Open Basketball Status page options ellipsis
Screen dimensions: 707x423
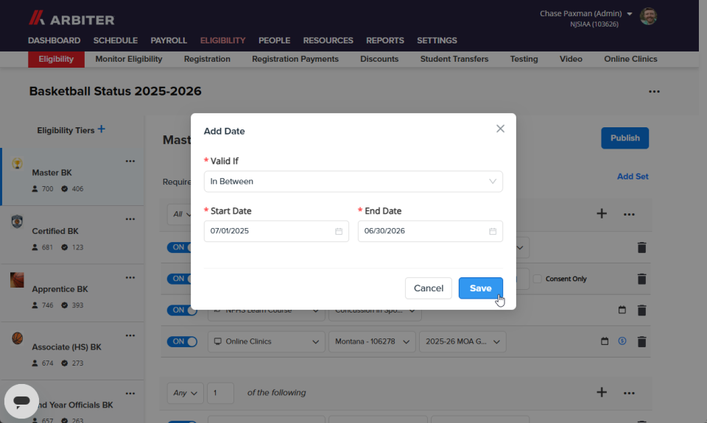point(654,91)
